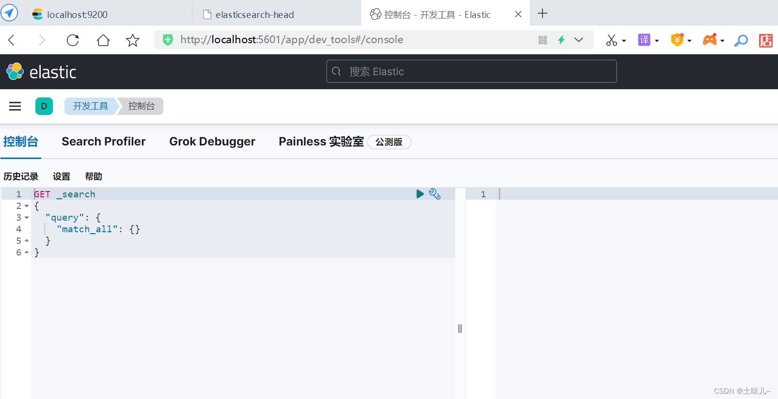
Task: Click the green lightning speed-mode icon
Action: (x=561, y=40)
